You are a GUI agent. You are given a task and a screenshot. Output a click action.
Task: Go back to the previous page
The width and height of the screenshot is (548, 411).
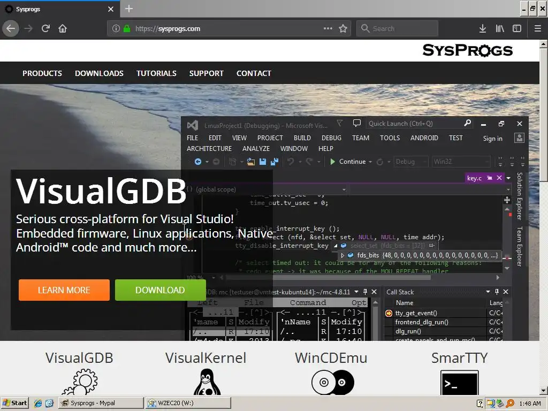11,28
